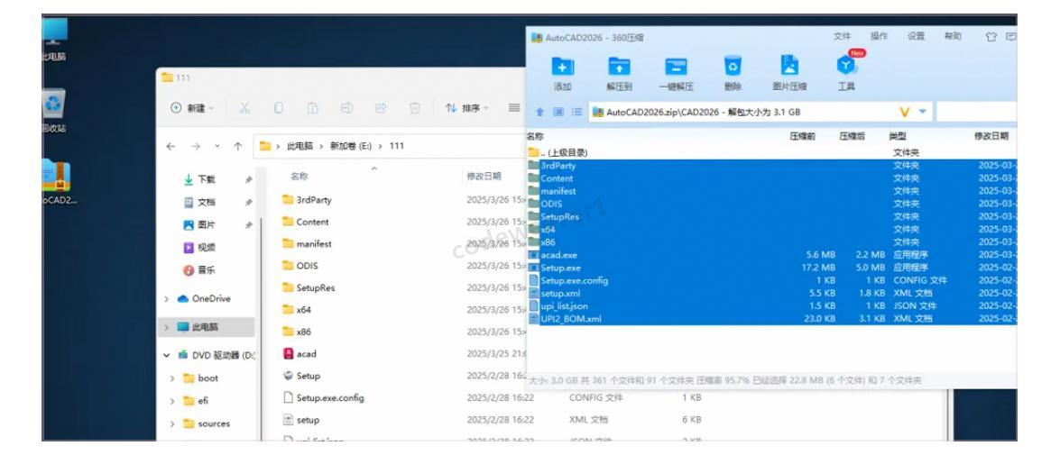Sort archive list by 类型 column header
The width and height of the screenshot is (1060, 455).
(x=898, y=136)
